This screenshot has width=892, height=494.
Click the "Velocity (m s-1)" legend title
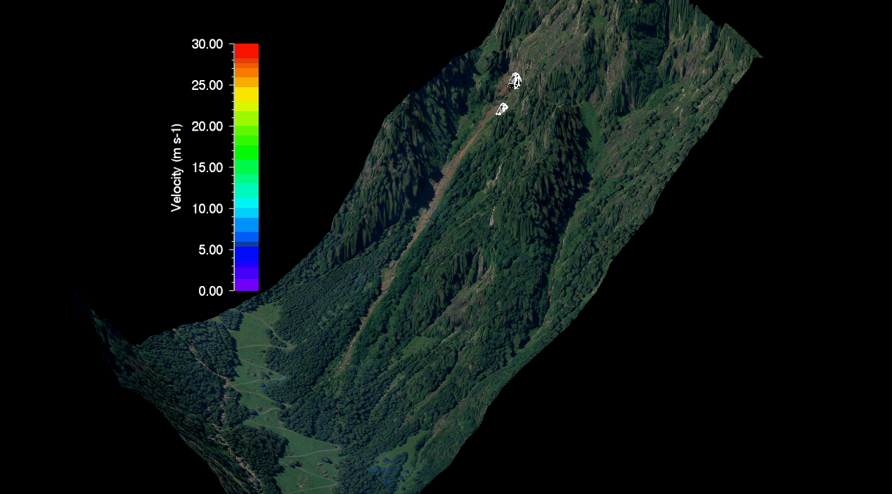pos(176,167)
